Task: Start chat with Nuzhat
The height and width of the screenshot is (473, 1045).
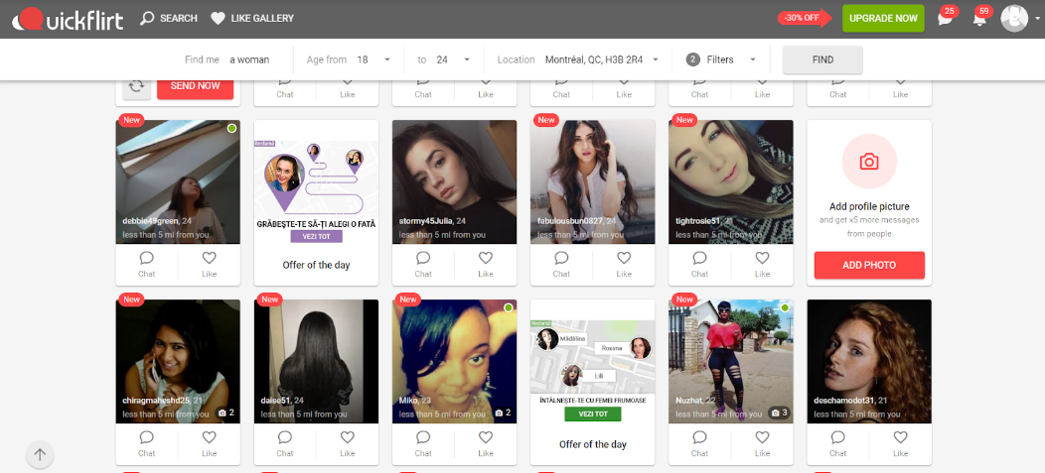Action: 699,443
